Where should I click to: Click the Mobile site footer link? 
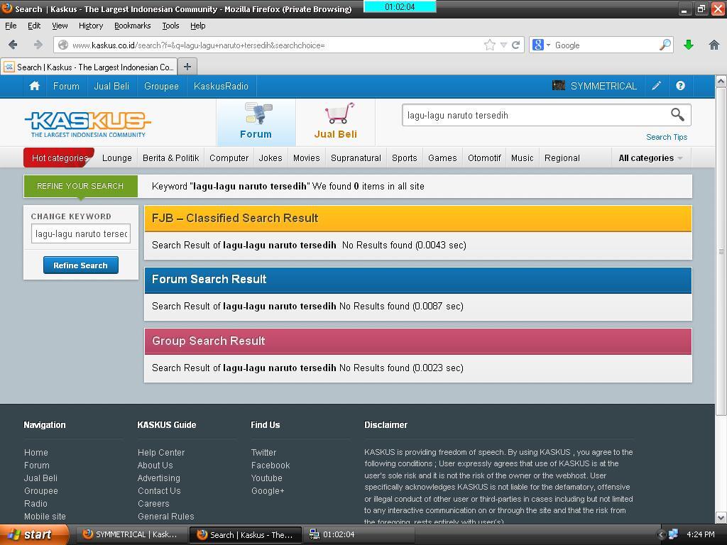pos(45,517)
